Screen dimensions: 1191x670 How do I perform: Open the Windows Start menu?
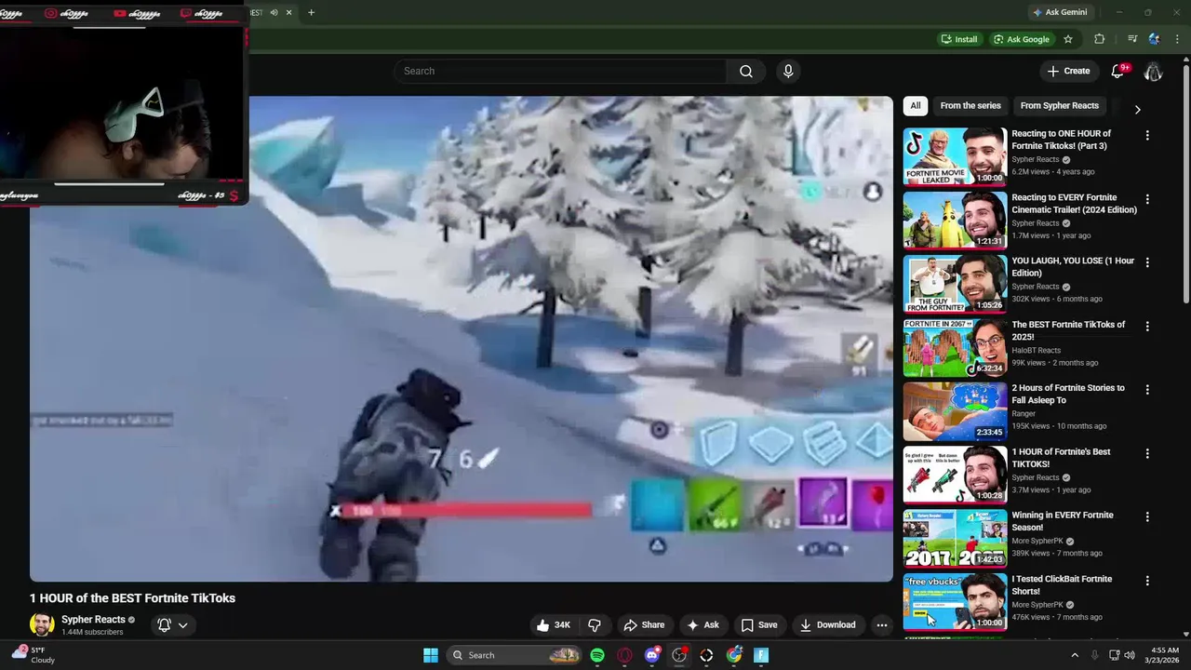coord(431,655)
